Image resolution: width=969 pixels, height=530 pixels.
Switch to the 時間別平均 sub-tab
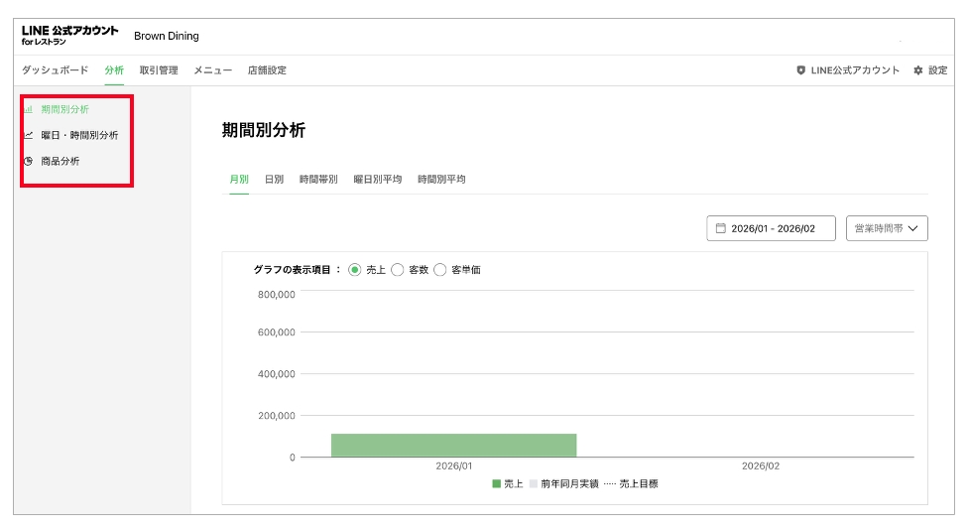pos(441,180)
